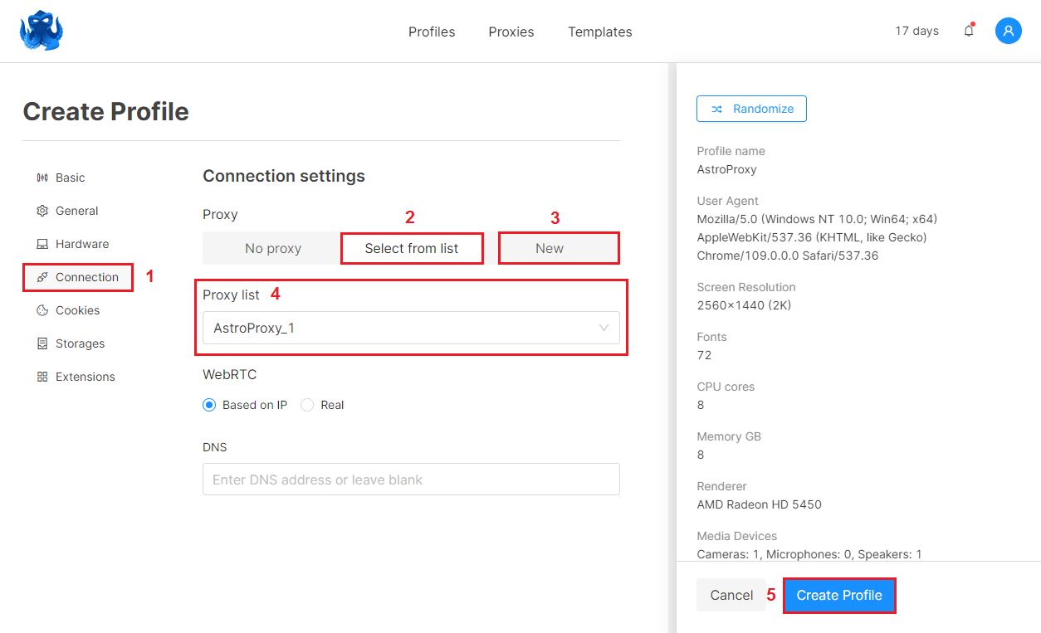Viewport: 1041px width, 633px height.
Task: Click the Connection settings heading
Action: 284,176
